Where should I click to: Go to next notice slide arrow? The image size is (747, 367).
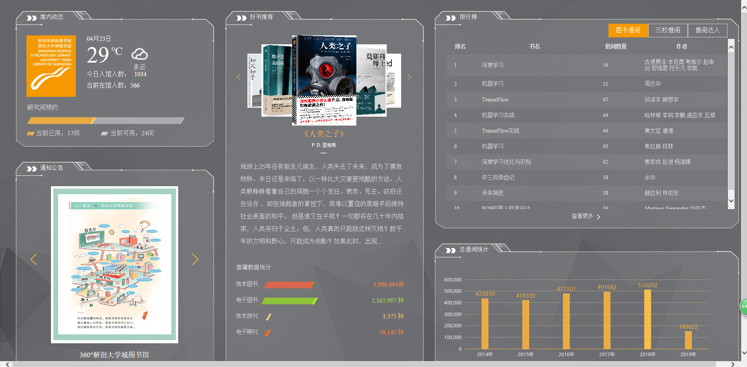pos(195,259)
